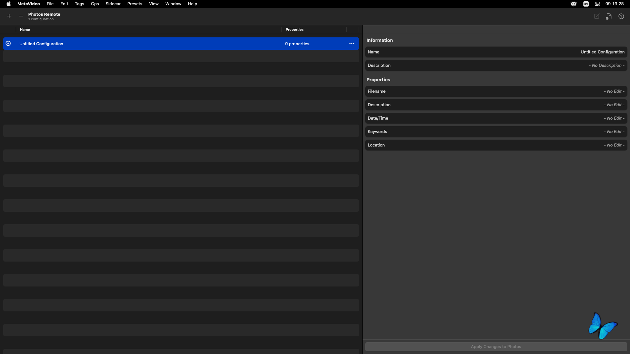This screenshot has width=630, height=354.
Task: Click the bear icon in menu bar
Action: pos(573,4)
